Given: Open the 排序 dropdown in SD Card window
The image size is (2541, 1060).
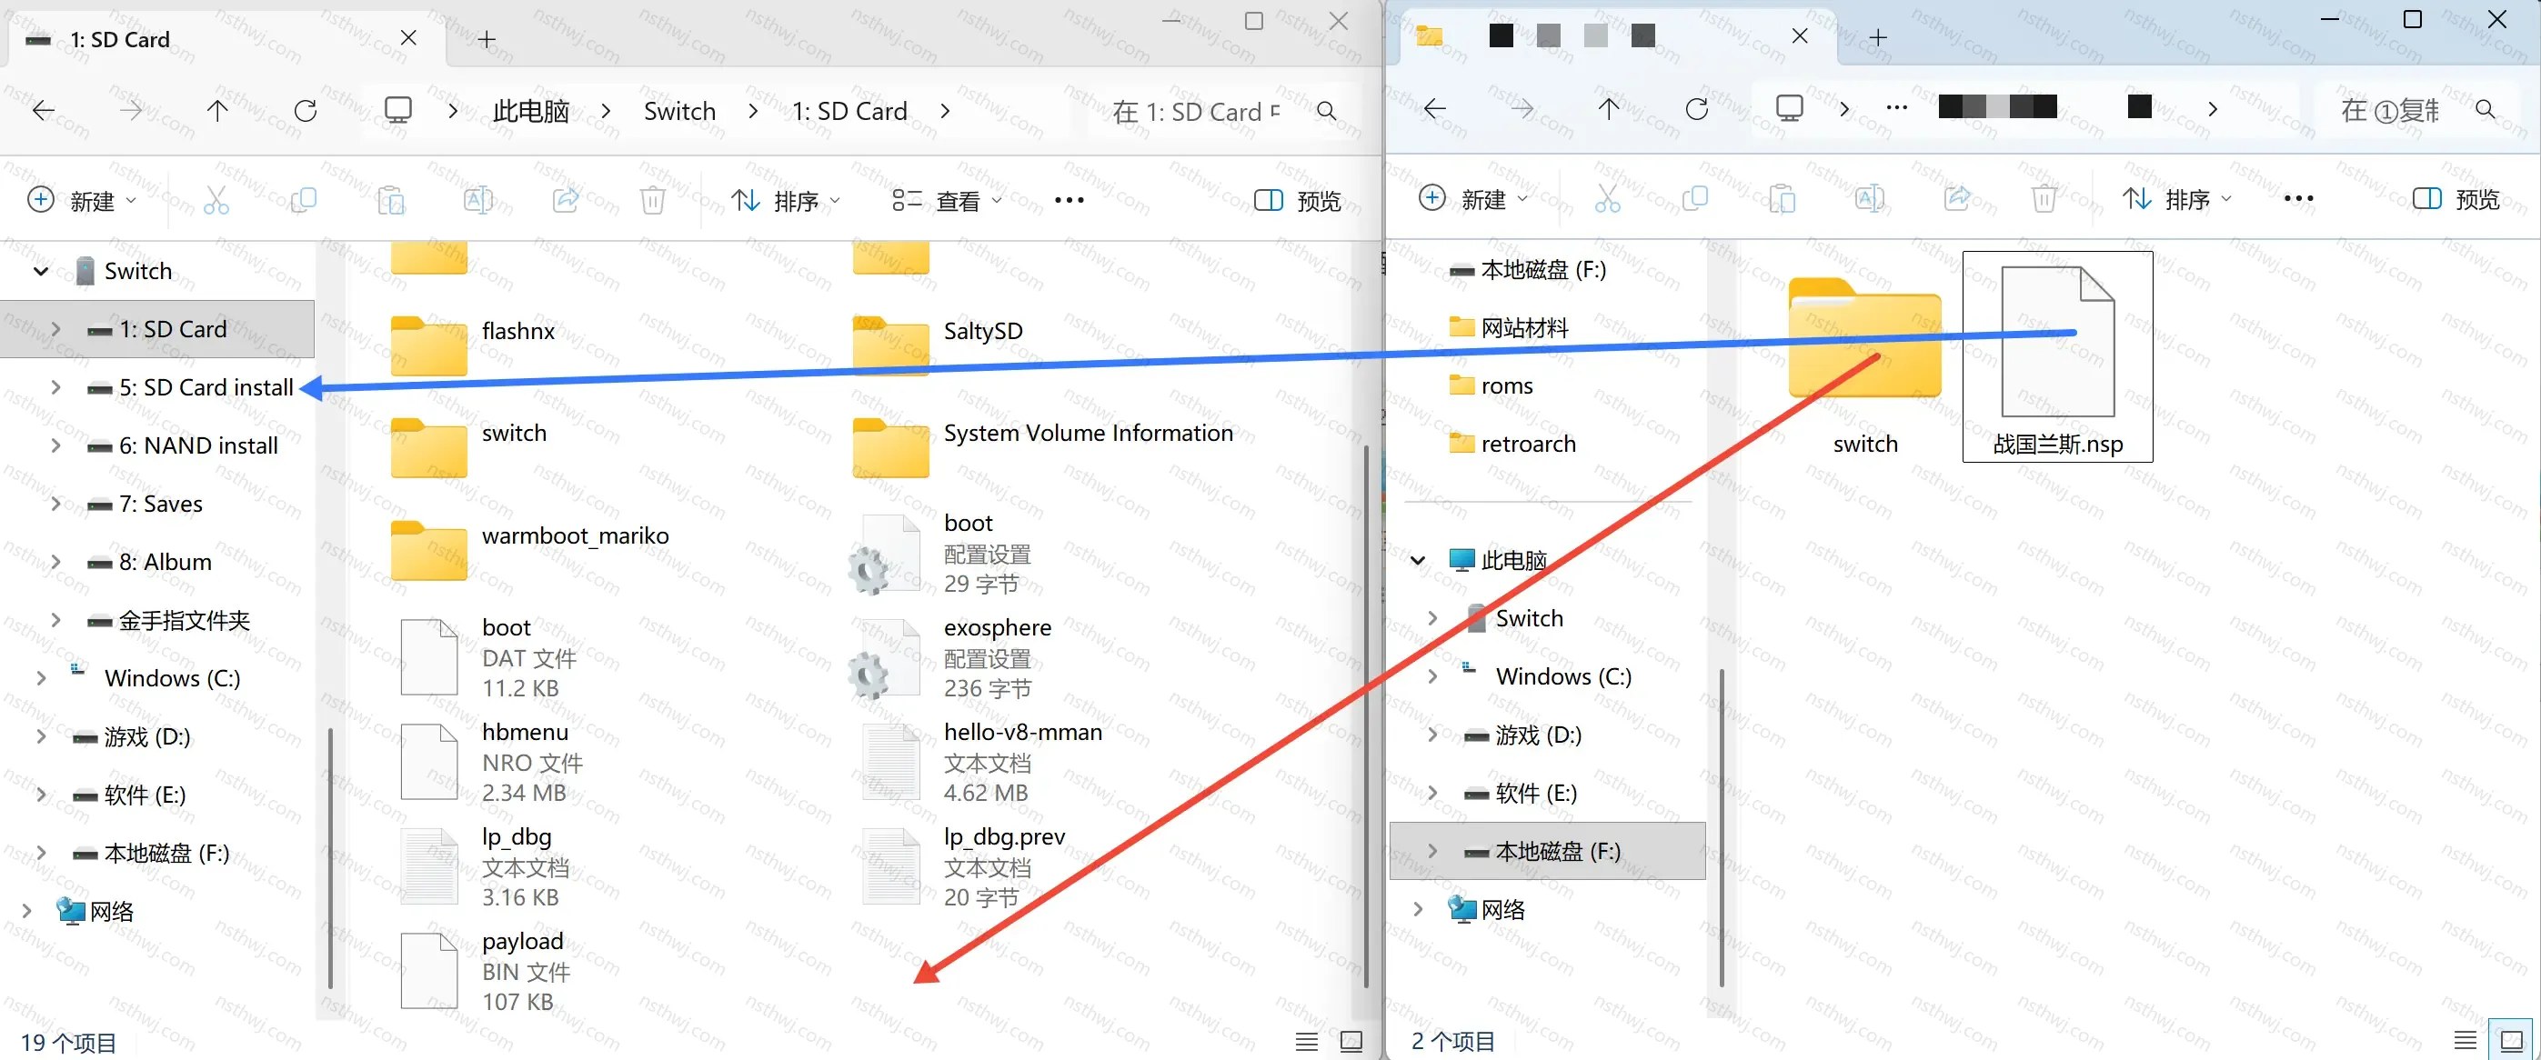Looking at the screenshot, I should tap(786, 200).
